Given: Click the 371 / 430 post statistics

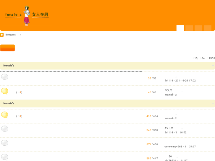Looking at the screenshot, I should (x=152, y=144).
